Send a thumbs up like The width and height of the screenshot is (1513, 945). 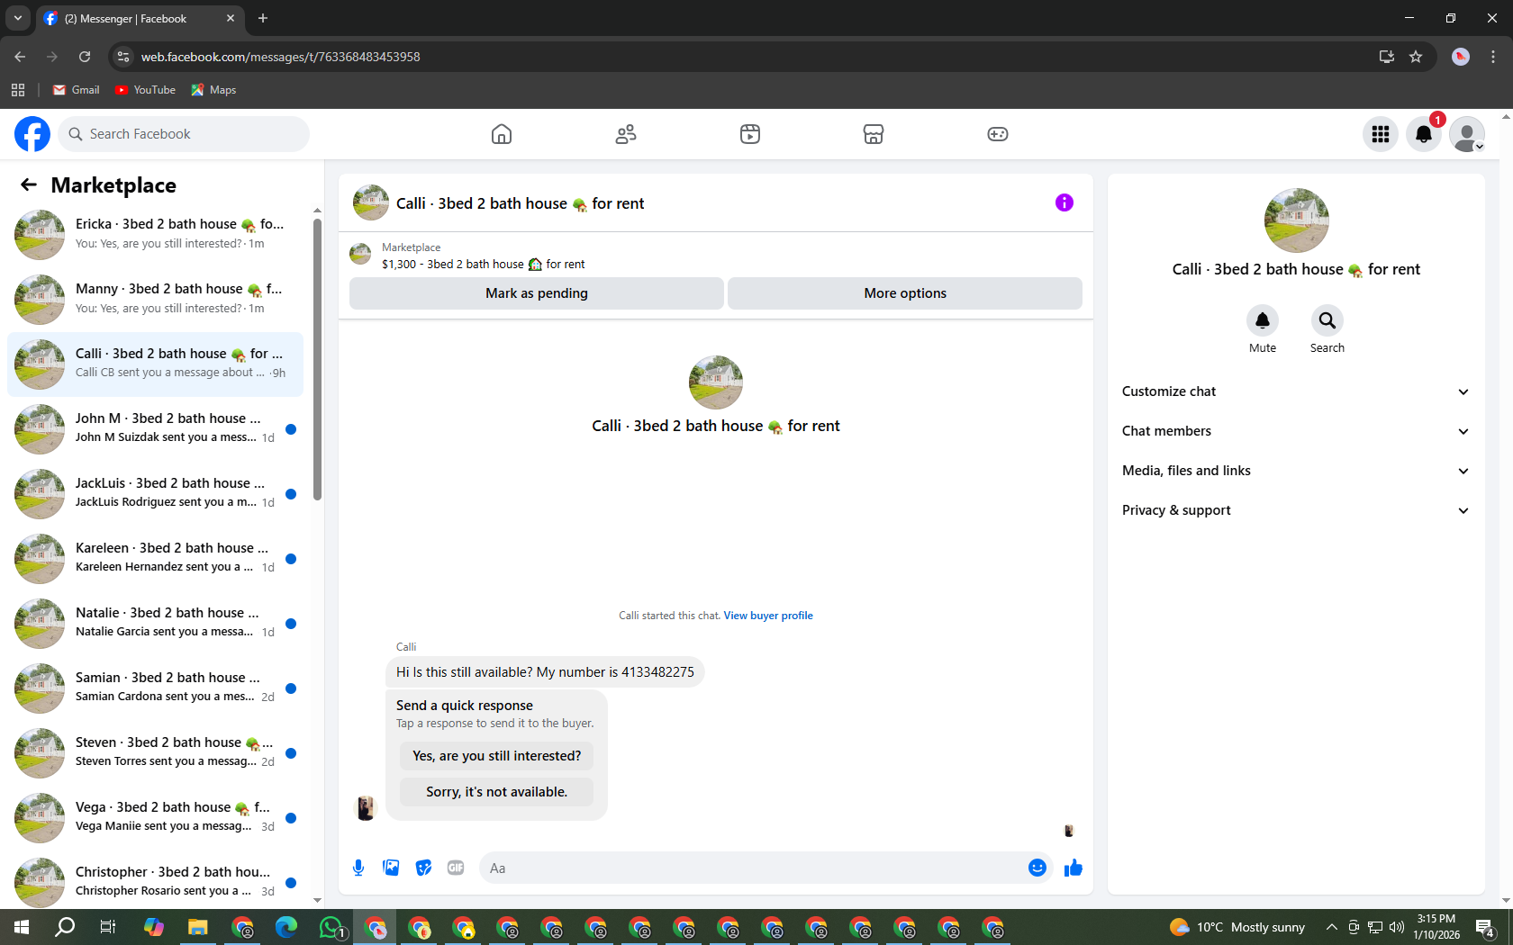(1074, 868)
